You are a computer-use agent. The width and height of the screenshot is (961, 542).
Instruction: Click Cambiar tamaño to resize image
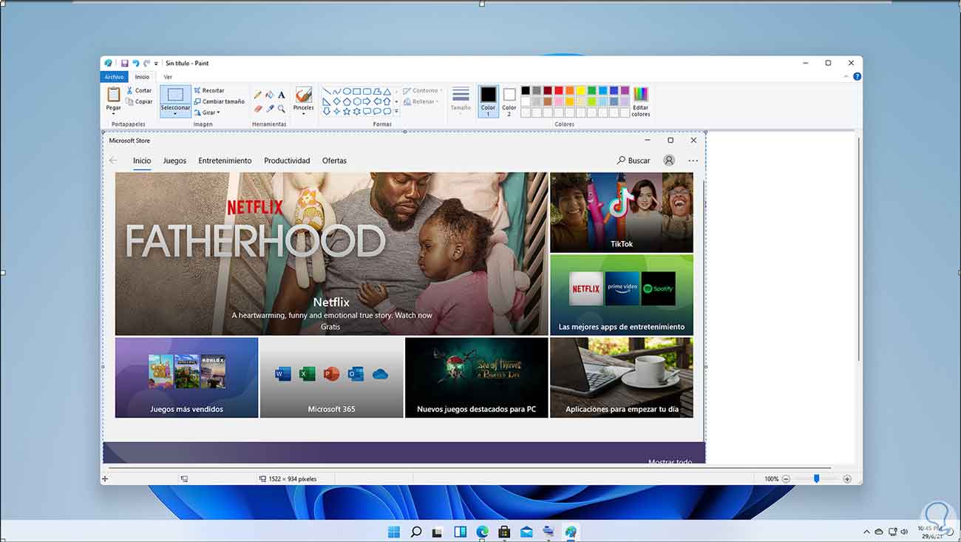pyautogui.click(x=220, y=101)
